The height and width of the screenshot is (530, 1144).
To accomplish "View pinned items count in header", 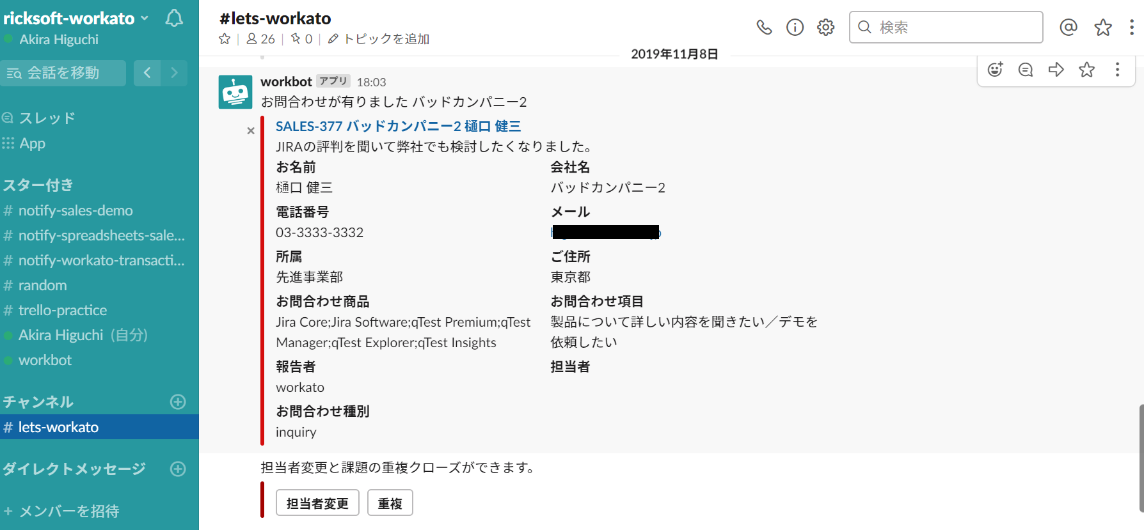I will click(301, 39).
